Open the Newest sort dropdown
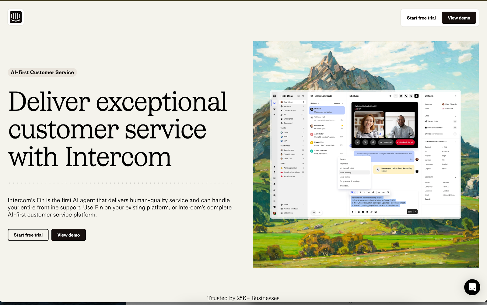Image resolution: width=487 pixels, height=305 pixels. point(338,103)
